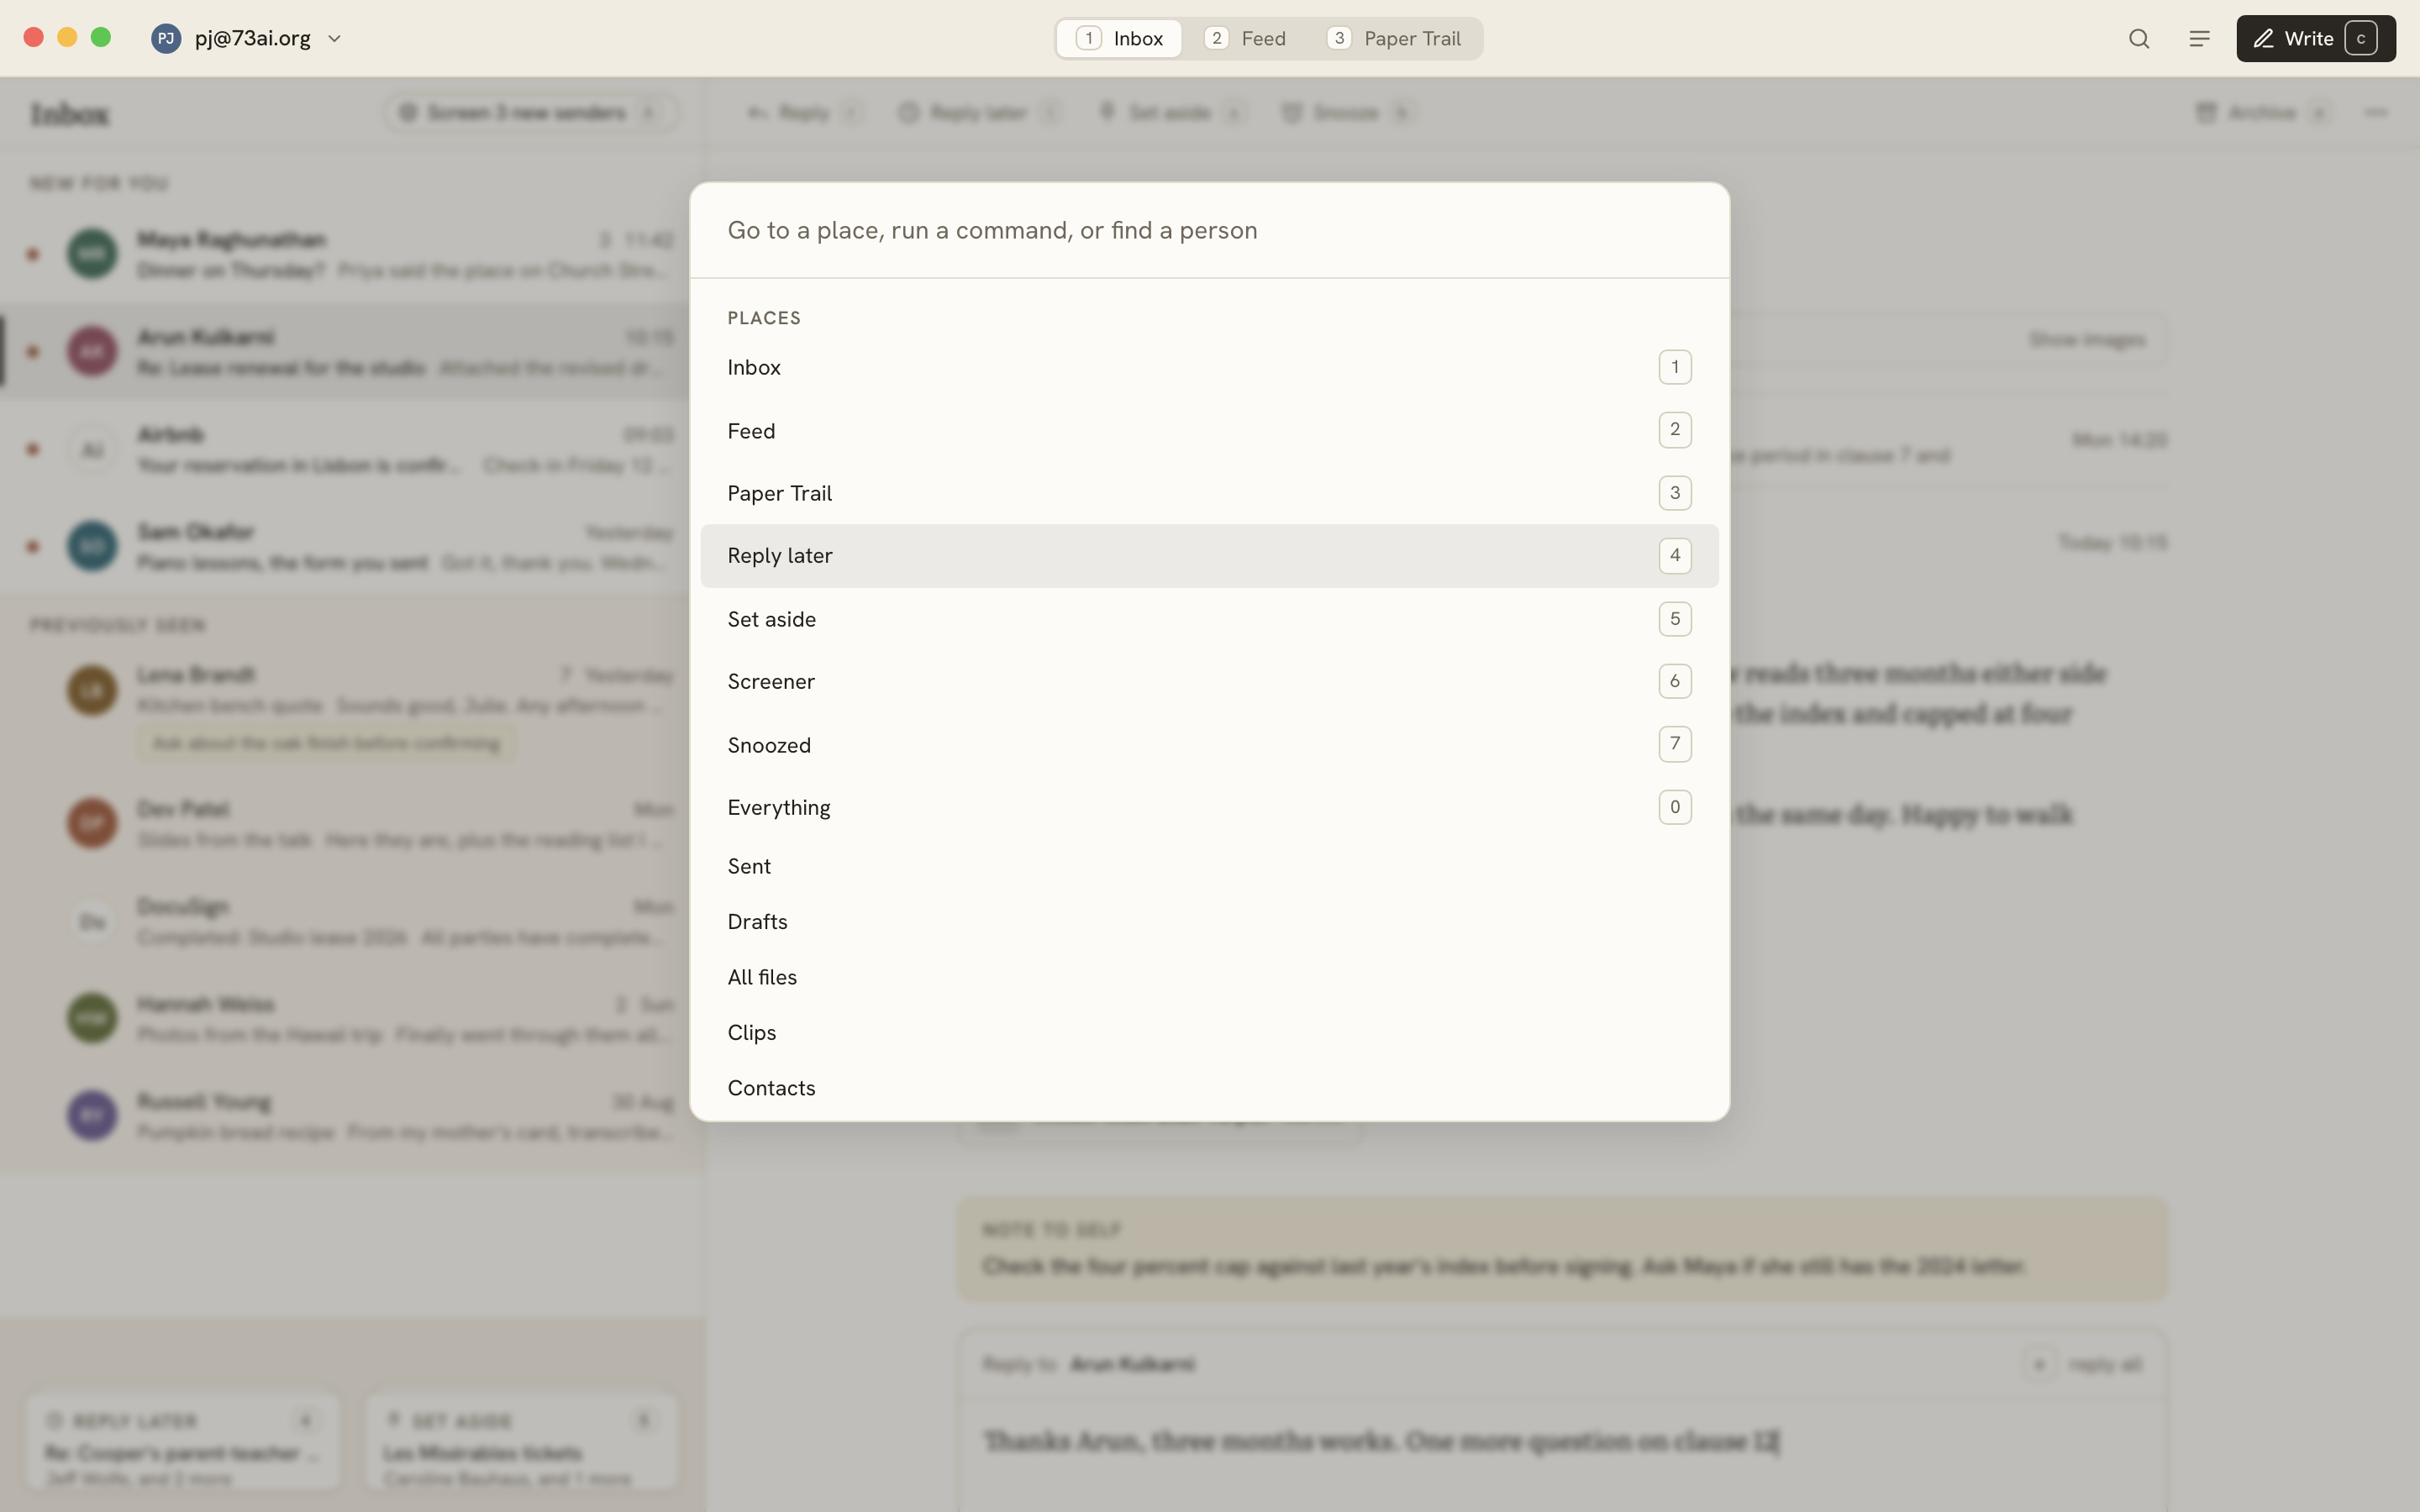Click the search magnifier icon
The width and height of the screenshot is (2420, 1512).
[2139, 38]
